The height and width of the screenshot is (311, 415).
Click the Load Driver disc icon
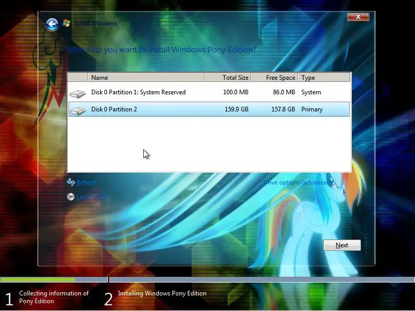[71, 197]
